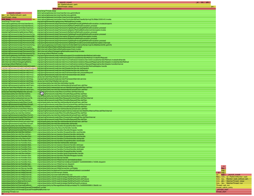Select the CglibAopProxy$DynamicAdvisedInterceptor.intercept frame
The height and width of the screenshot is (196, 254).
(126, 43)
